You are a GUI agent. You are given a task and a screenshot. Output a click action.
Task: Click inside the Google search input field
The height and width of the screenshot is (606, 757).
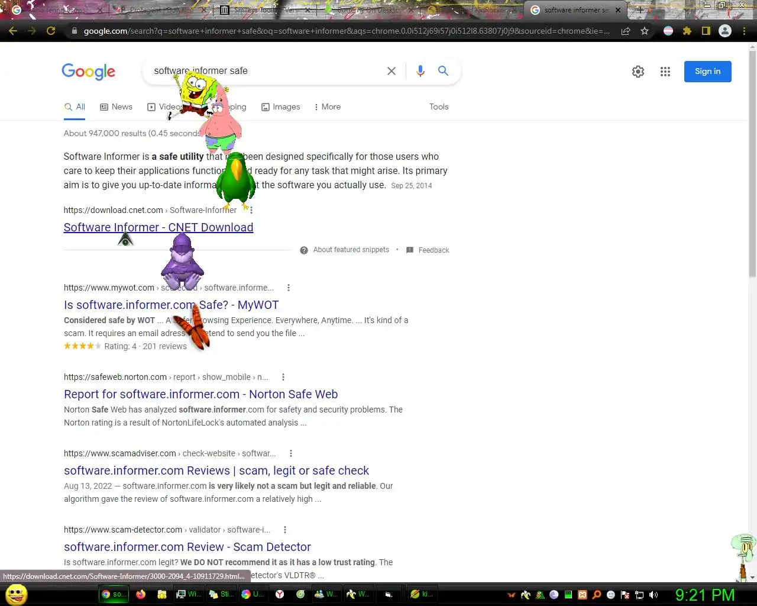click(x=266, y=71)
